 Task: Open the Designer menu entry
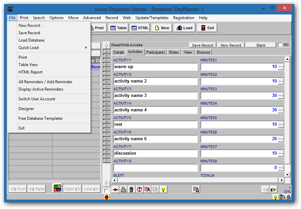pyautogui.click(x=26, y=109)
